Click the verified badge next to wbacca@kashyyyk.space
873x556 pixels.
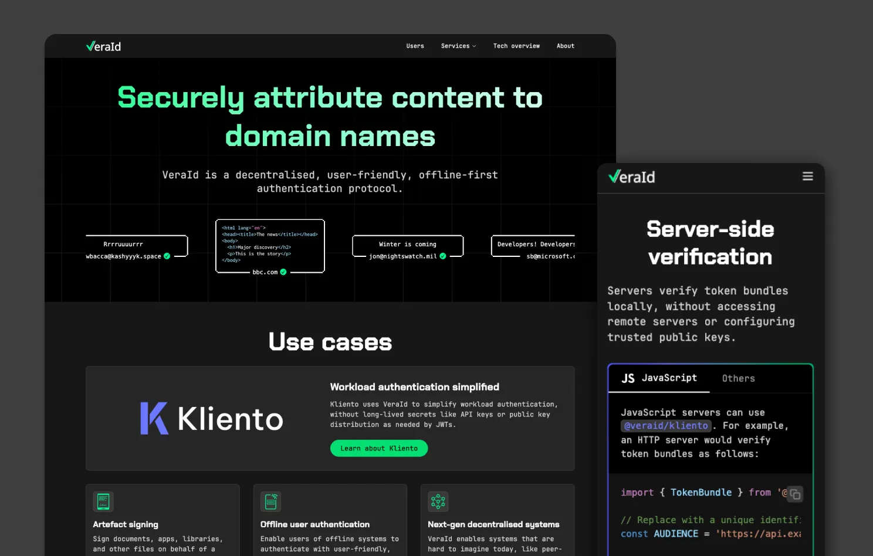(167, 256)
